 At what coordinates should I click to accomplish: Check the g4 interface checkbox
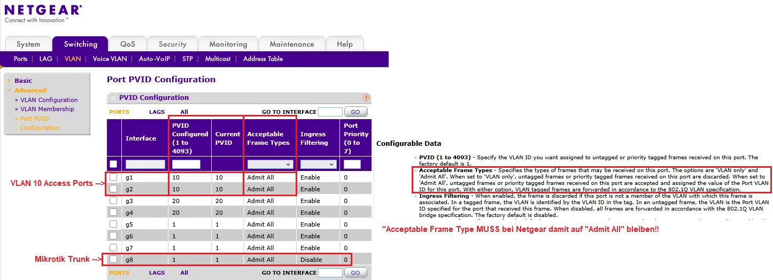(113, 212)
